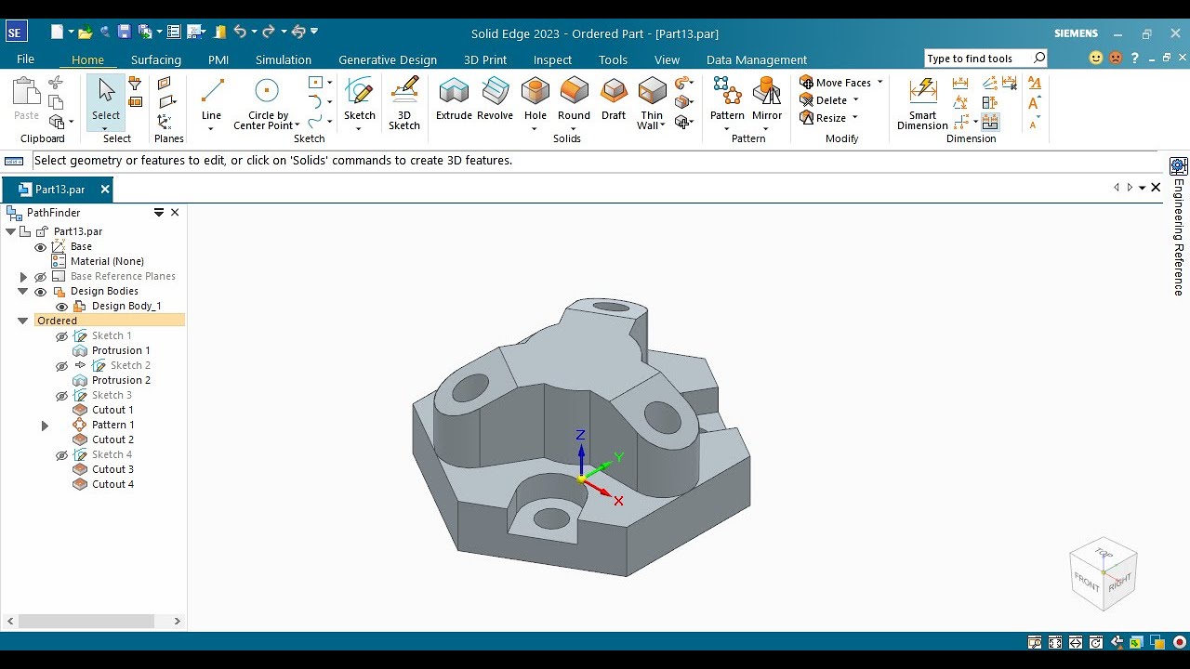This screenshot has width=1190, height=669.
Task: Collapse the Ordered tree section
Action: pos(23,321)
